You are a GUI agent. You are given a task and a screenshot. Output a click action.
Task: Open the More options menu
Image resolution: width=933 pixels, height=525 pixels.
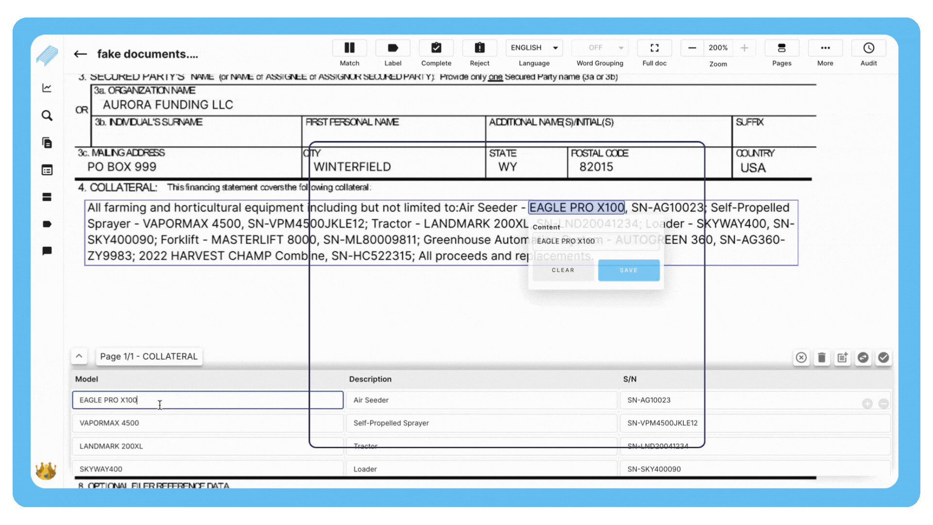825,48
